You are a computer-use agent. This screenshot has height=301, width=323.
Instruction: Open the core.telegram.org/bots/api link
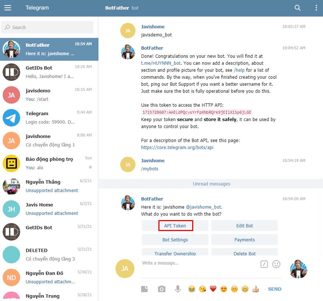click(177, 147)
